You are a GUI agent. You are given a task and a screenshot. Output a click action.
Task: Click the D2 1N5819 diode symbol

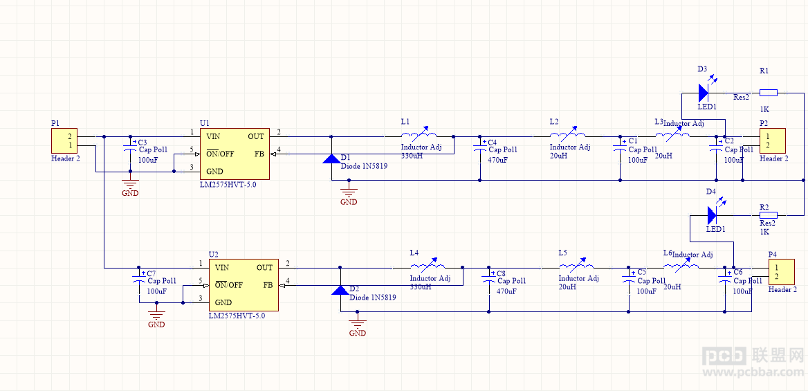(x=340, y=289)
